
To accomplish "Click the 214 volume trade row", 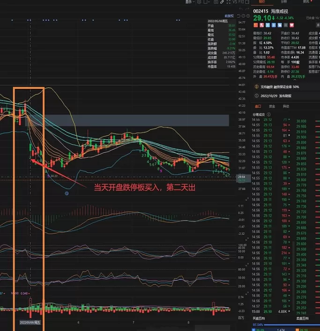I will coord(272,253).
